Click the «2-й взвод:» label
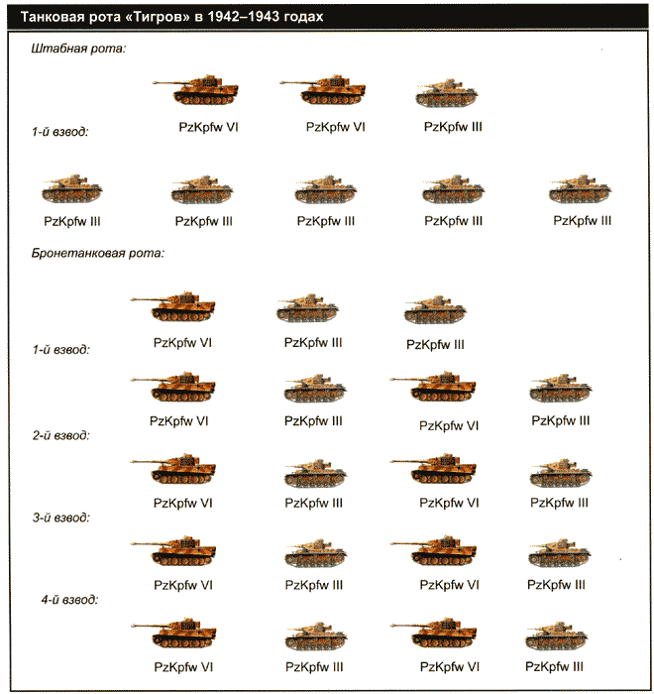This screenshot has height=694, width=654. click(60, 435)
